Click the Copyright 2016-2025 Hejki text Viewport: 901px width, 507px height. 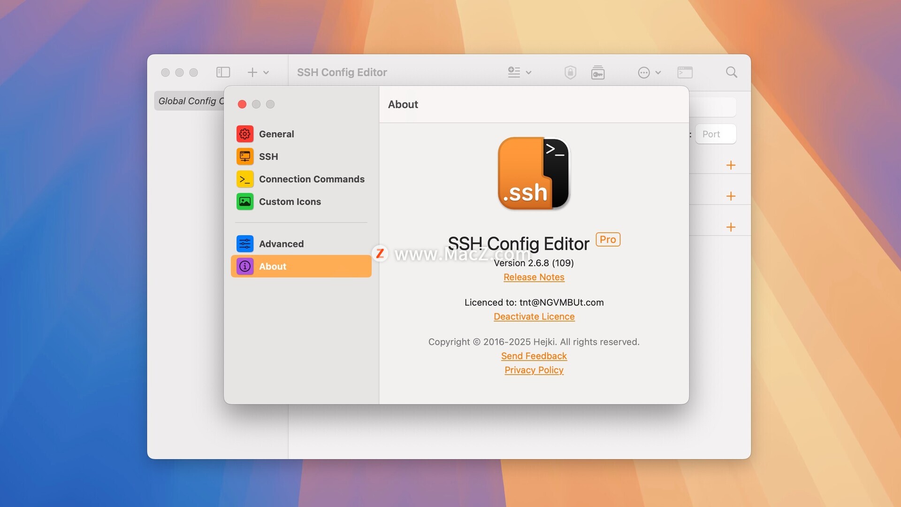(x=534, y=342)
